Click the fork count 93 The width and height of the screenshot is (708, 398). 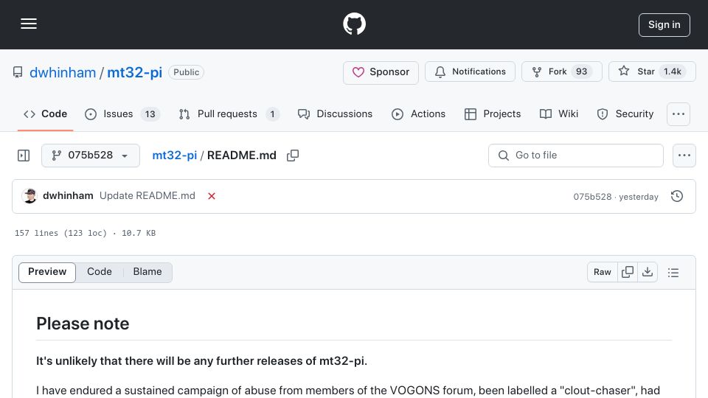tap(582, 71)
